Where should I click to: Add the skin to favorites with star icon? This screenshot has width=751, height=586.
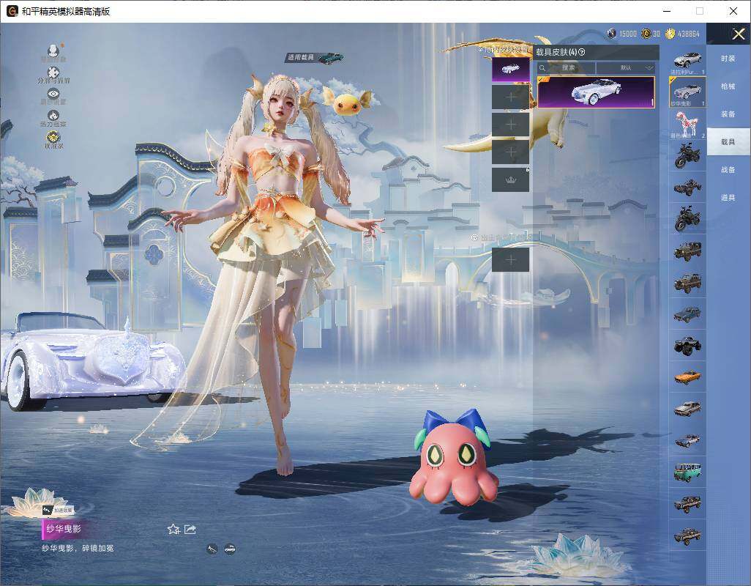pos(173,529)
